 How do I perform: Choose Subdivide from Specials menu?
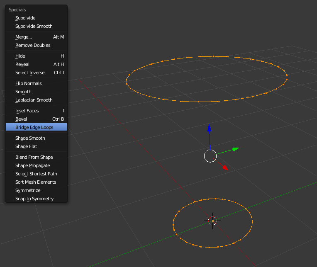36,18
